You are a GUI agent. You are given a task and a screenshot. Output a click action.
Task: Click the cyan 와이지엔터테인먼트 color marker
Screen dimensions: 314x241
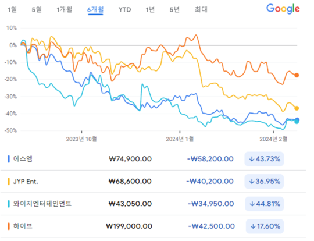pyautogui.click(x=9, y=204)
